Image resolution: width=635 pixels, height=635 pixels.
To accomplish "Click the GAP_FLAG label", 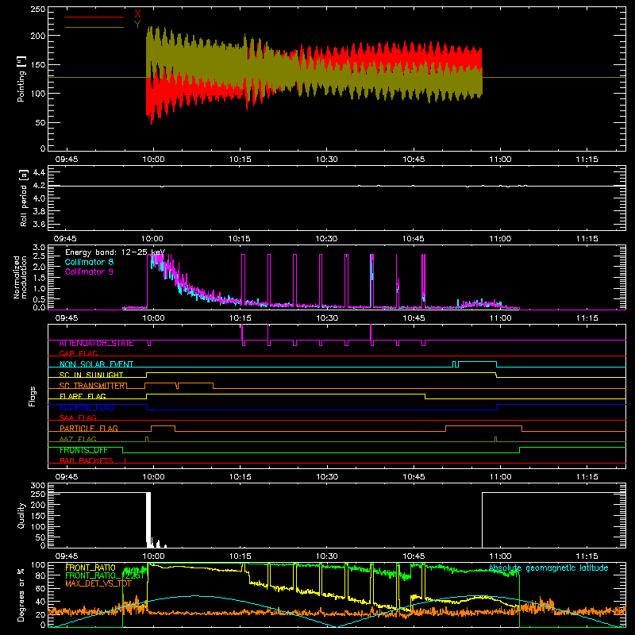I will 78,353.
